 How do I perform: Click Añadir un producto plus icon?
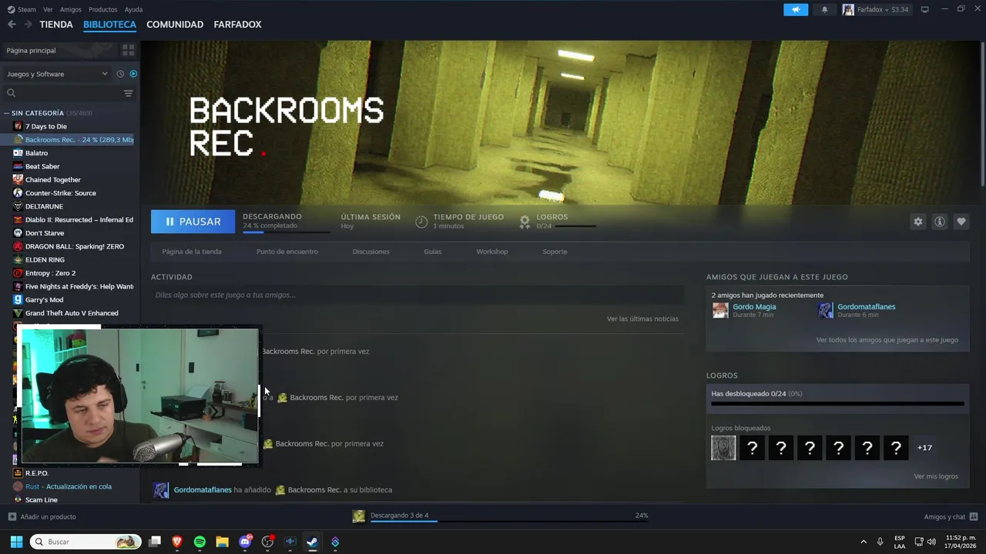pos(12,516)
